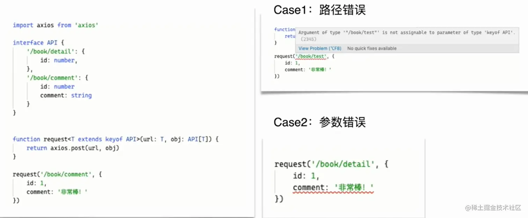This screenshot has height=218, width=528.
Task: Click 'id: number,' under the '/book/detail' key
Action: (59, 60)
